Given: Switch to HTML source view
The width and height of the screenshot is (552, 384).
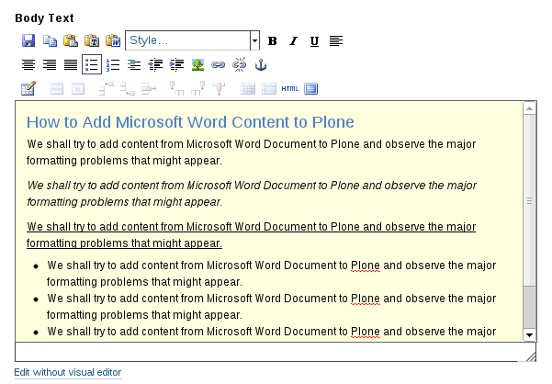Looking at the screenshot, I should (289, 89).
